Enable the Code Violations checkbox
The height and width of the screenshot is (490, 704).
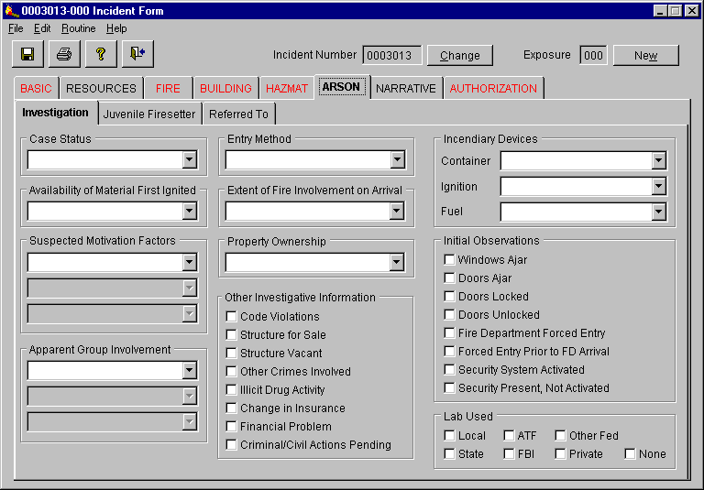pos(232,317)
